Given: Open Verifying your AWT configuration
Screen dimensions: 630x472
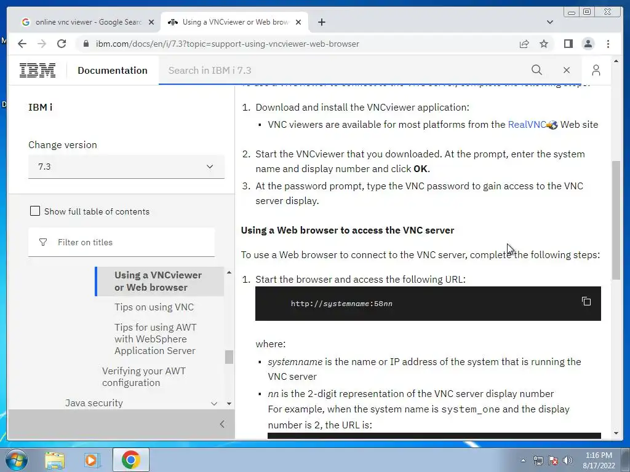Looking at the screenshot, I should [144, 377].
